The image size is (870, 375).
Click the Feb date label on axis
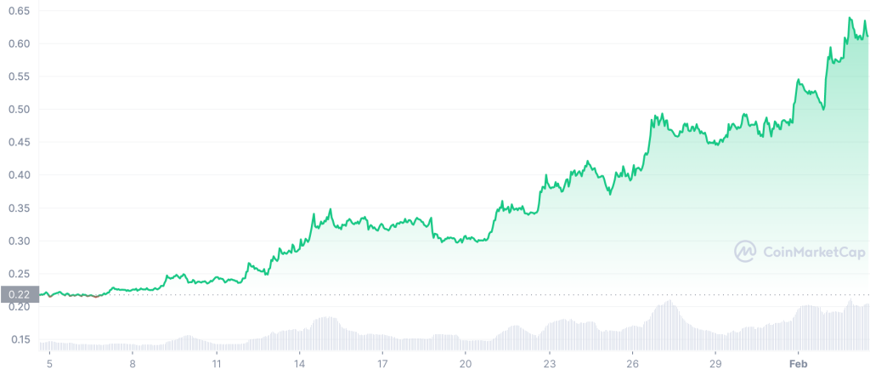(x=798, y=364)
